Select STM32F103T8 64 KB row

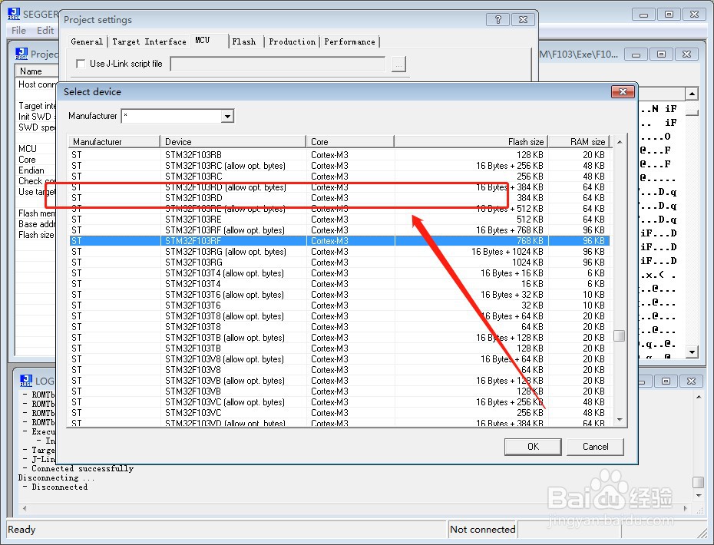(x=339, y=327)
